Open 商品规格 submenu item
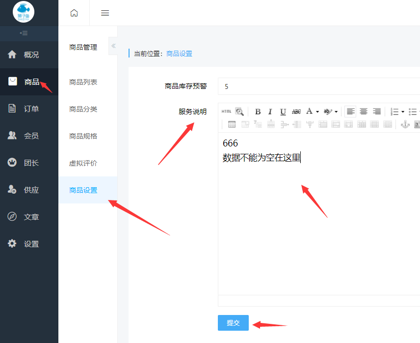Viewport: 420px width, 343px height. pos(83,136)
